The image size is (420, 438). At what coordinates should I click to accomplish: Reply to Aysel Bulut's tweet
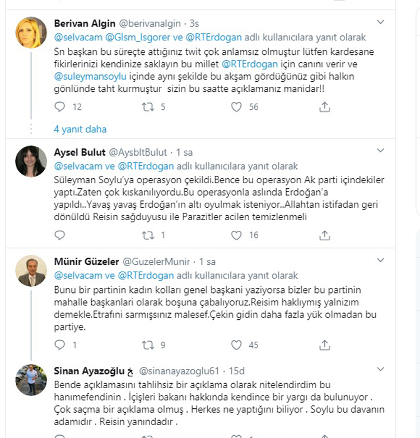click(x=60, y=235)
